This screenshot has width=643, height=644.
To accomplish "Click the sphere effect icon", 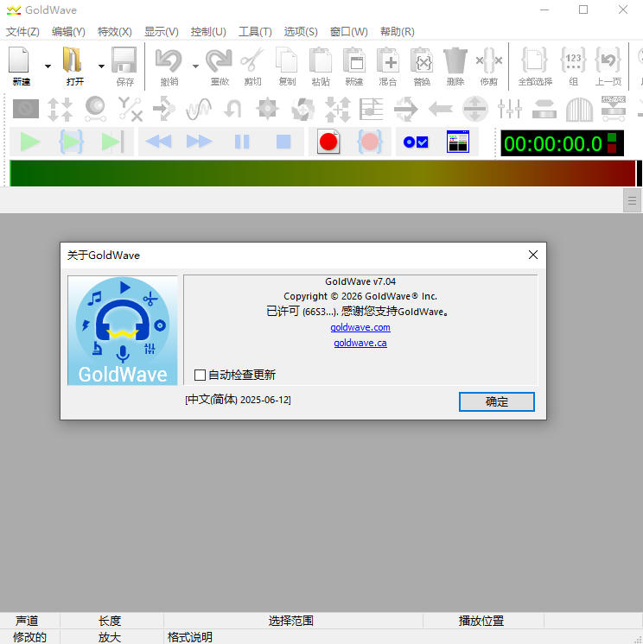I will click(x=95, y=109).
